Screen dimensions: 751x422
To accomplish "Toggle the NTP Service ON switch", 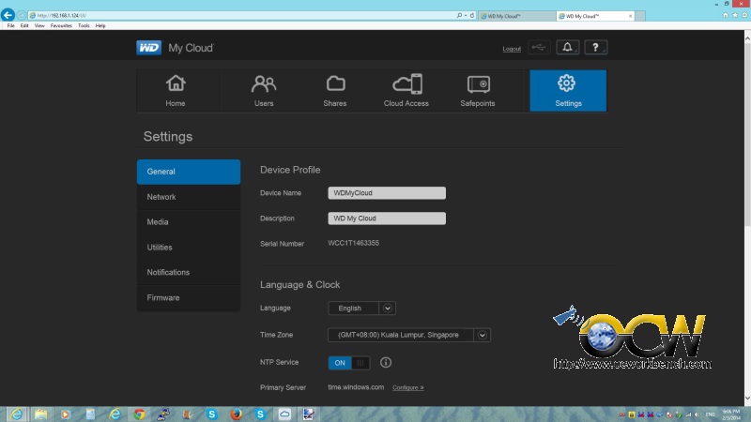I will click(348, 363).
